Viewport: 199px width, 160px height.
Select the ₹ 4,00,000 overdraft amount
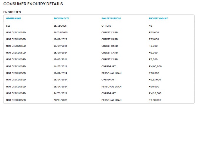click(x=155, y=66)
